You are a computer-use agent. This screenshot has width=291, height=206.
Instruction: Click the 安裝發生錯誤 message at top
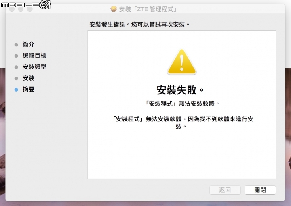139,25
